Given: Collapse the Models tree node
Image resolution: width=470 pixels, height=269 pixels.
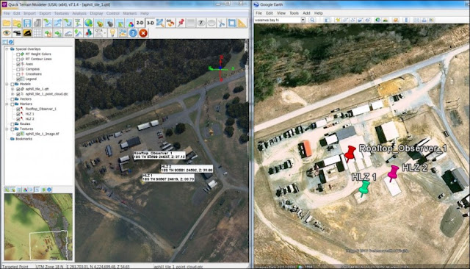Looking at the screenshot, I should [x=7, y=85].
